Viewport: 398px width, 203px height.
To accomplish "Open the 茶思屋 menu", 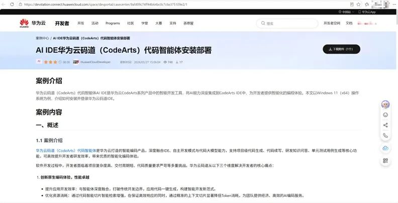I will coord(188,23).
